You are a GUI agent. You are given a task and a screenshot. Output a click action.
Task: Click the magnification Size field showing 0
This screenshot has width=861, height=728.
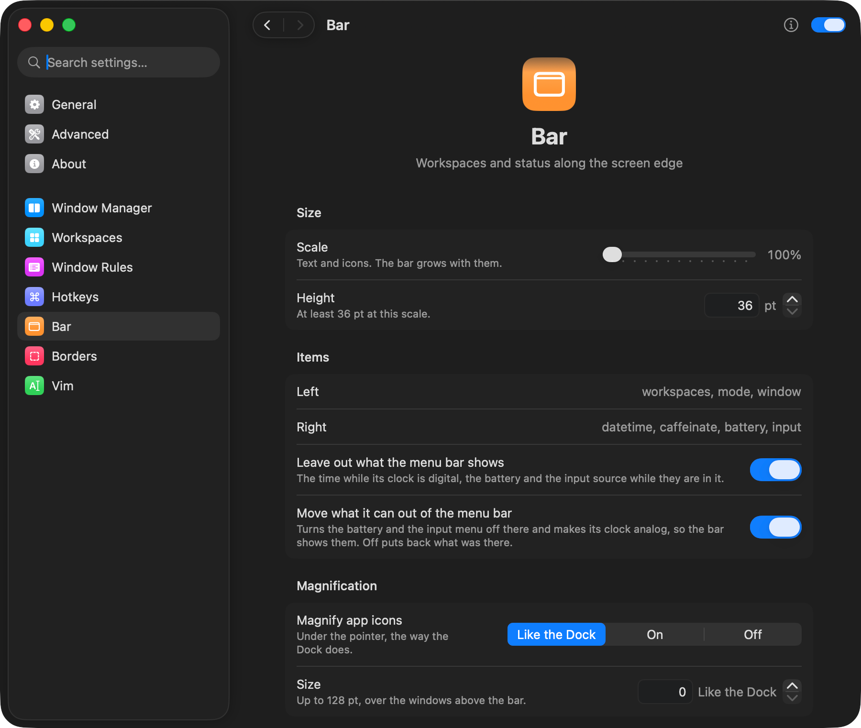click(665, 692)
